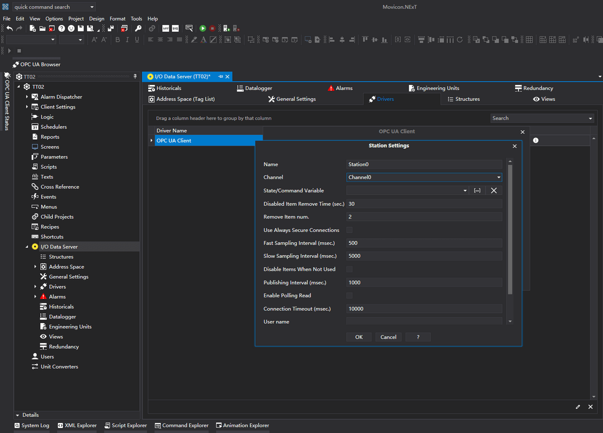Viewport: 603px width, 433px height.
Task: Click the browse [...] button beside State/Command Variable
Action: coord(477,190)
